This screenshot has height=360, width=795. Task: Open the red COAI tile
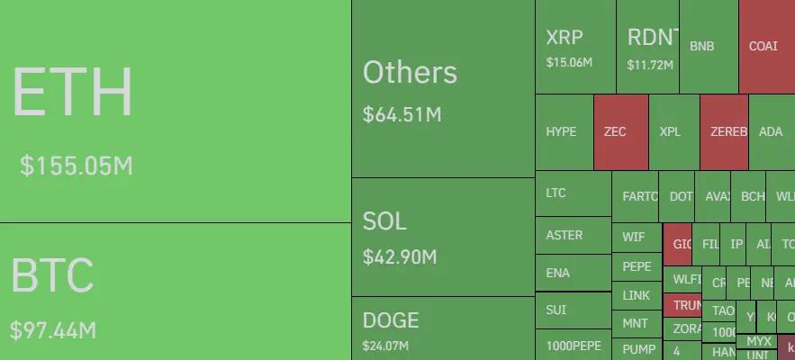[x=767, y=47]
